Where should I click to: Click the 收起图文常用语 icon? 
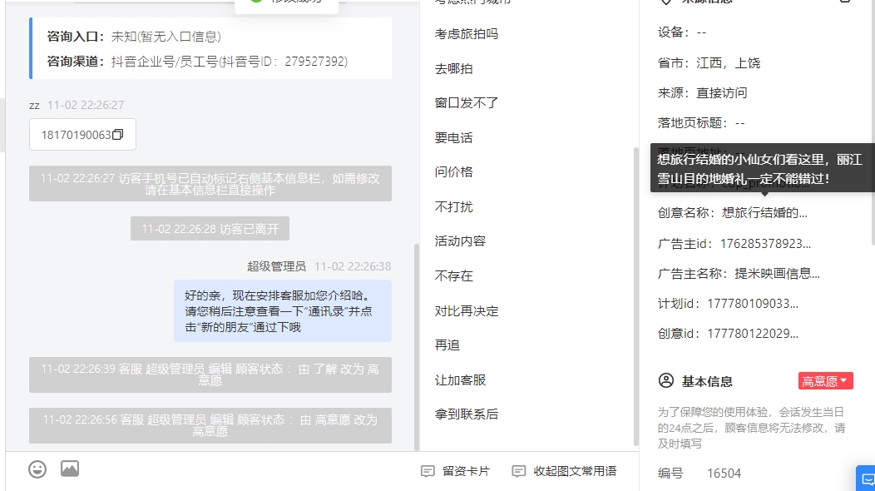(x=518, y=472)
